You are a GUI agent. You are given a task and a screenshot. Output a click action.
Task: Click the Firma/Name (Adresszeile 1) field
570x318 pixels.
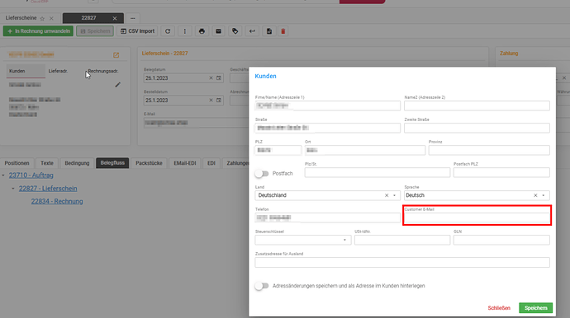coord(327,106)
